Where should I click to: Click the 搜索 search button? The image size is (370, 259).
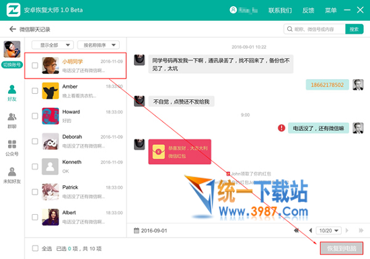click(354, 29)
